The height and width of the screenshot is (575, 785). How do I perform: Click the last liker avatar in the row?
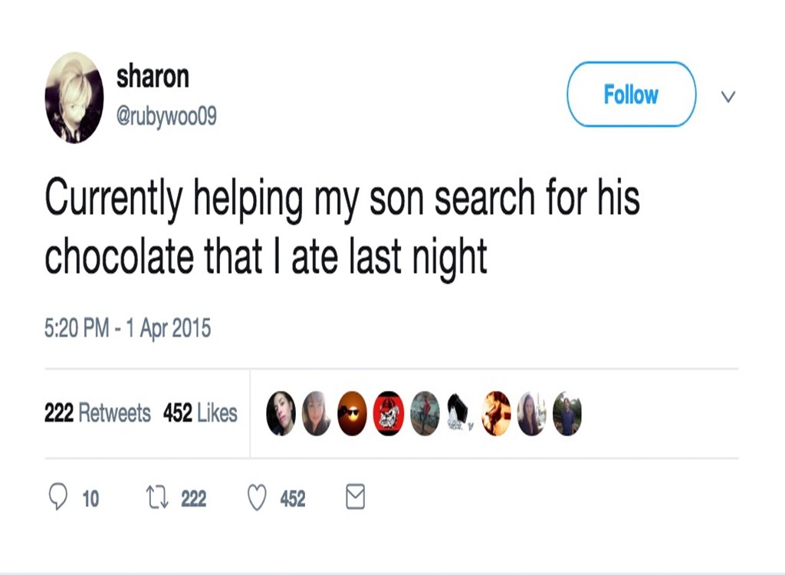(567, 412)
